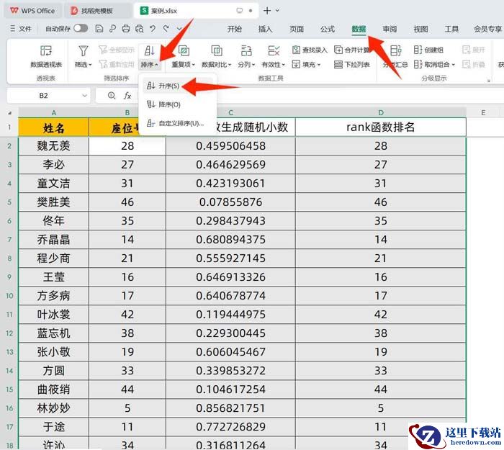Click the Data Compare (数据对比) icon
504x450 pixels.
point(216,51)
